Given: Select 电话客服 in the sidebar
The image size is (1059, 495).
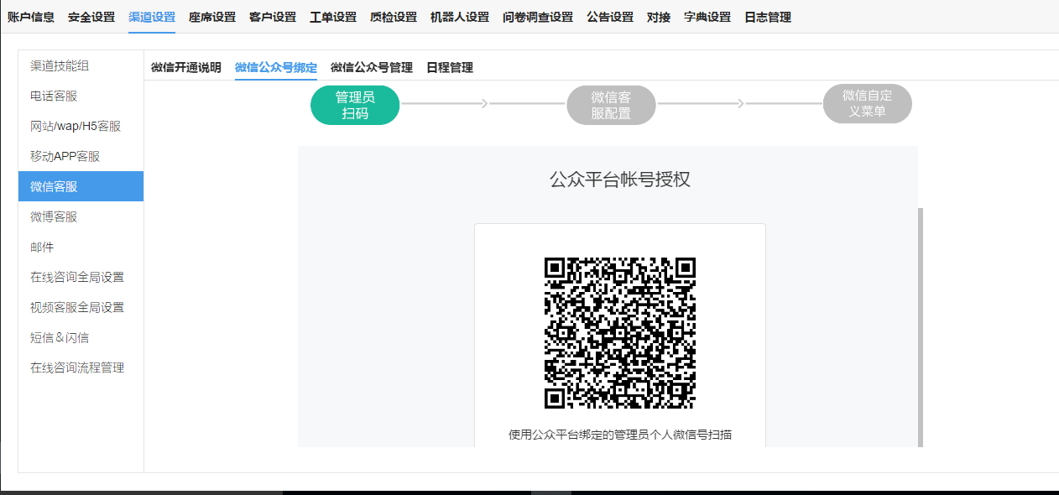Looking at the screenshot, I should click(x=81, y=96).
